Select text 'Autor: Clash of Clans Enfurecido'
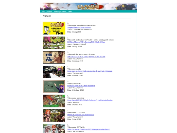177x133 pixels. pyautogui.click(x=80, y=30)
